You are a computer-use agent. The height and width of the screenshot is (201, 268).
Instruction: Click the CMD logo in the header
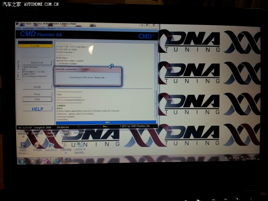tap(145, 36)
